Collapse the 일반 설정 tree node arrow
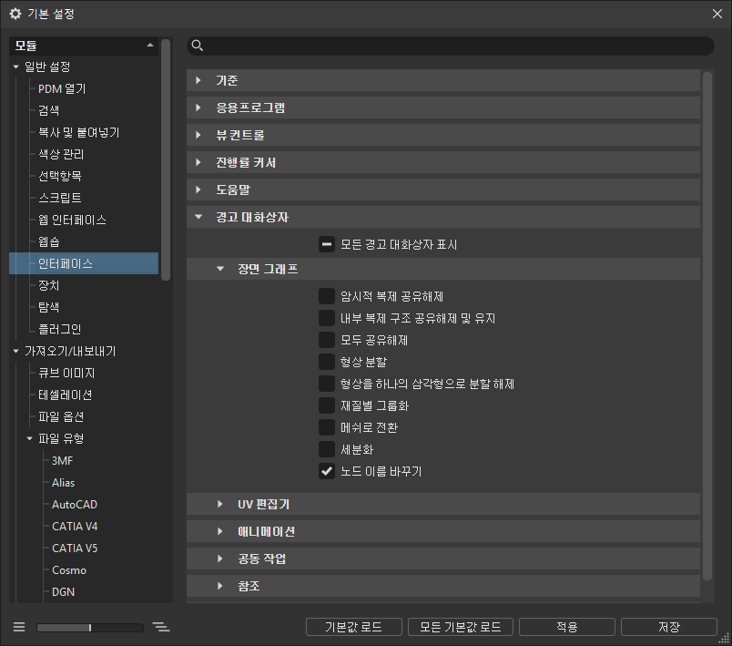 15,67
